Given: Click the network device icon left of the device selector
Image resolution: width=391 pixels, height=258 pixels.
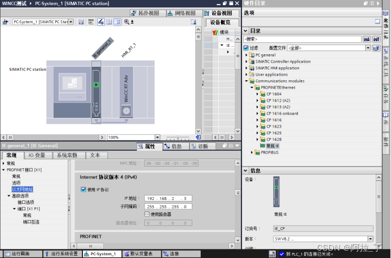Looking at the screenshot, I should tap(5, 22).
